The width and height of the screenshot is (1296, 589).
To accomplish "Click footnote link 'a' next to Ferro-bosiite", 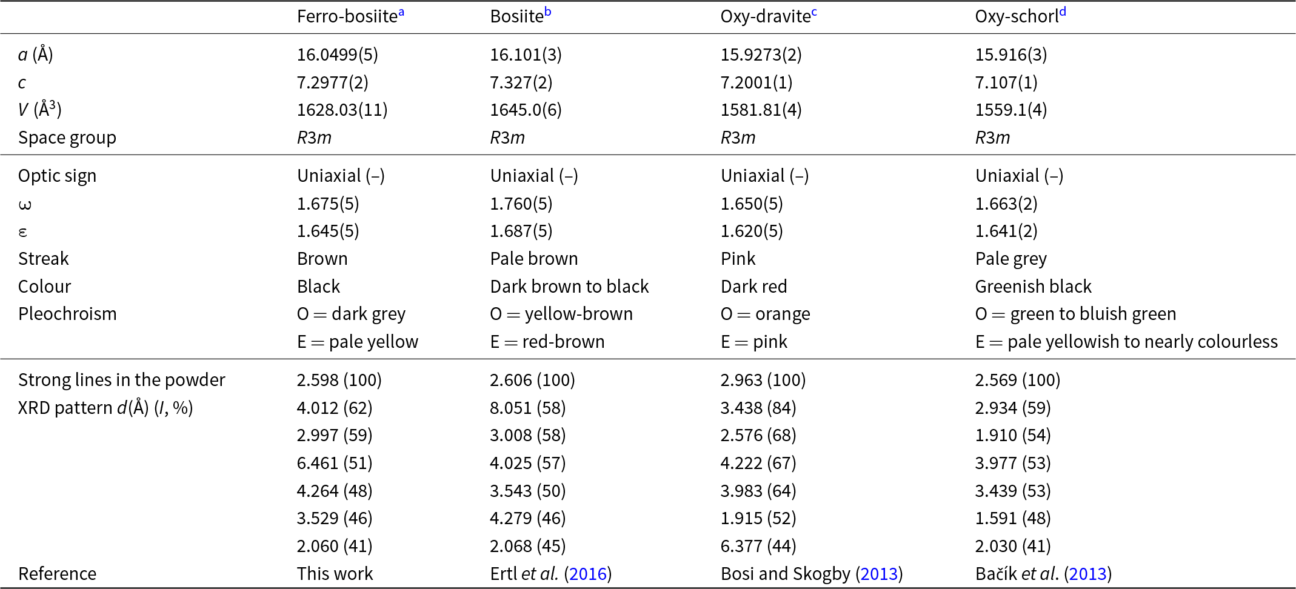I will click(401, 12).
